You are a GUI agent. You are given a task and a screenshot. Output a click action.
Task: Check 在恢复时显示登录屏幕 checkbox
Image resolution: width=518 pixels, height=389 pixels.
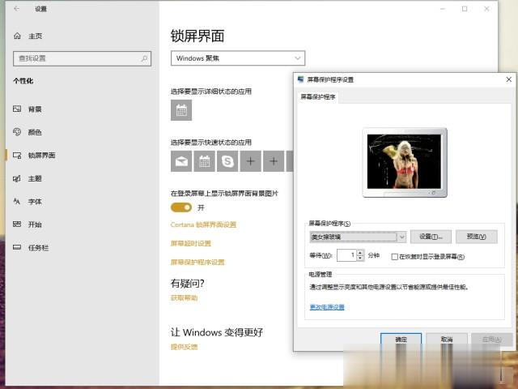pos(394,257)
